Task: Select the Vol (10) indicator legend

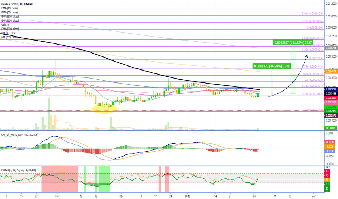Action: 5,25
